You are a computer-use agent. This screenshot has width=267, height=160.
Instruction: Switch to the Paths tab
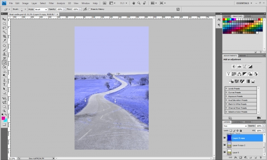[248, 122]
